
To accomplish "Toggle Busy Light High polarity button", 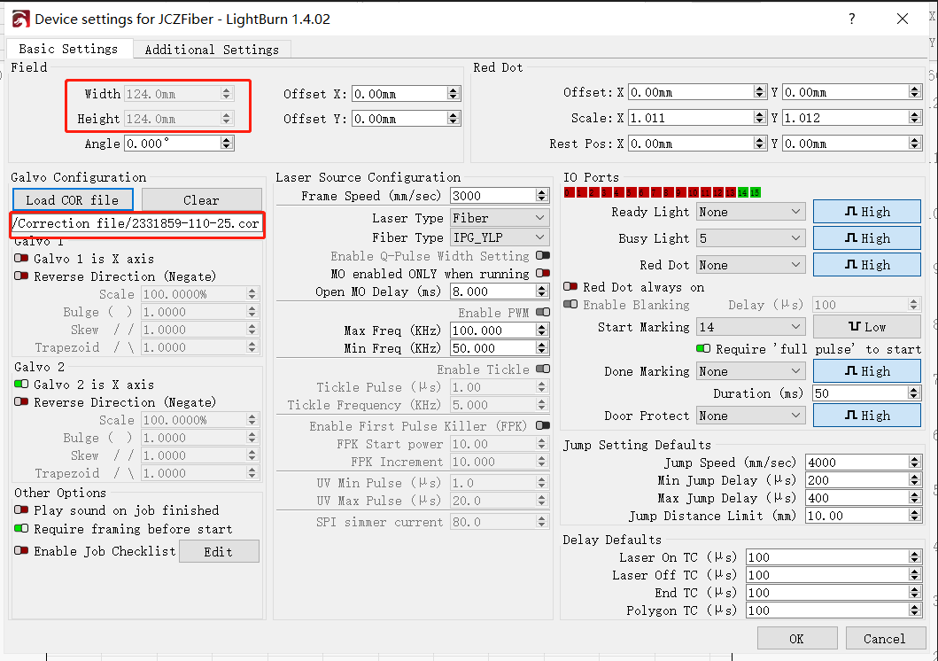I will coord(867,238).
